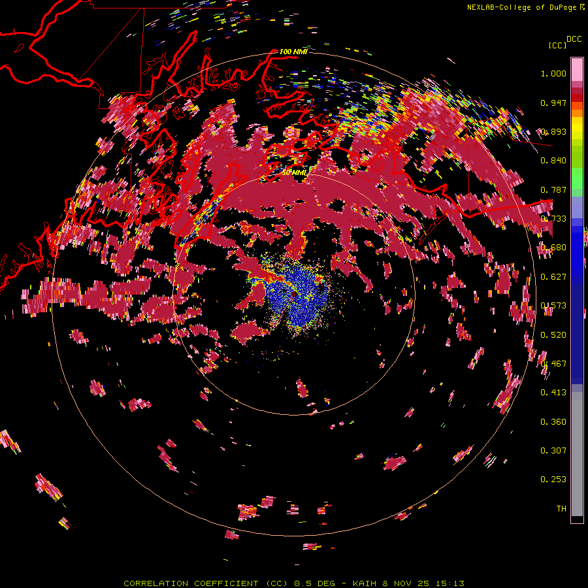Select the 0.680 scale value

(553, 248)
